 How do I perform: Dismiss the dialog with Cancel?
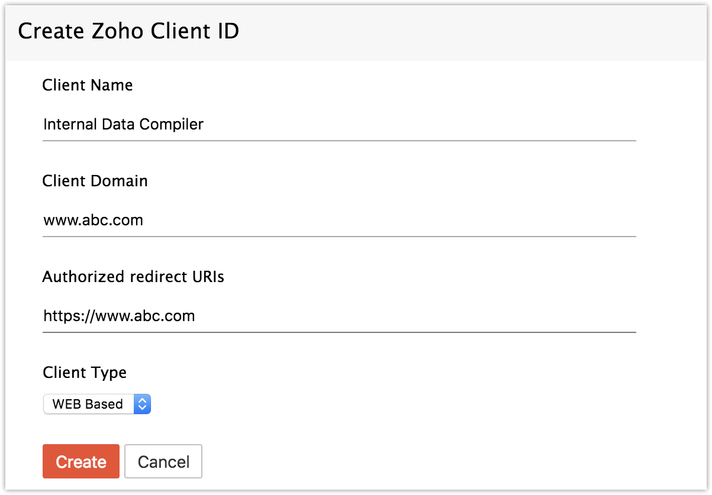(x=163, y=461)
